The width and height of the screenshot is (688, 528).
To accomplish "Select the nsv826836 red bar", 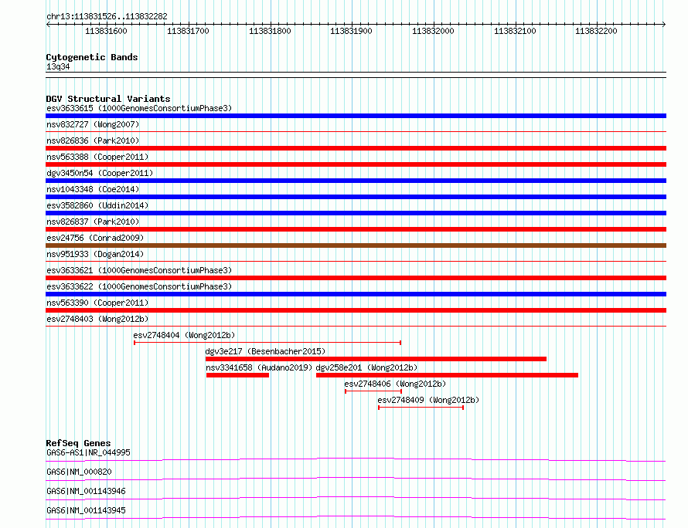I will (x=356, y=148).
